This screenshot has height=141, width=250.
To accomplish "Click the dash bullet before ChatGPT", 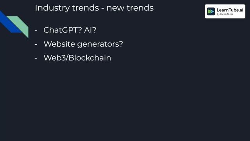I will (x=36, y=30).
